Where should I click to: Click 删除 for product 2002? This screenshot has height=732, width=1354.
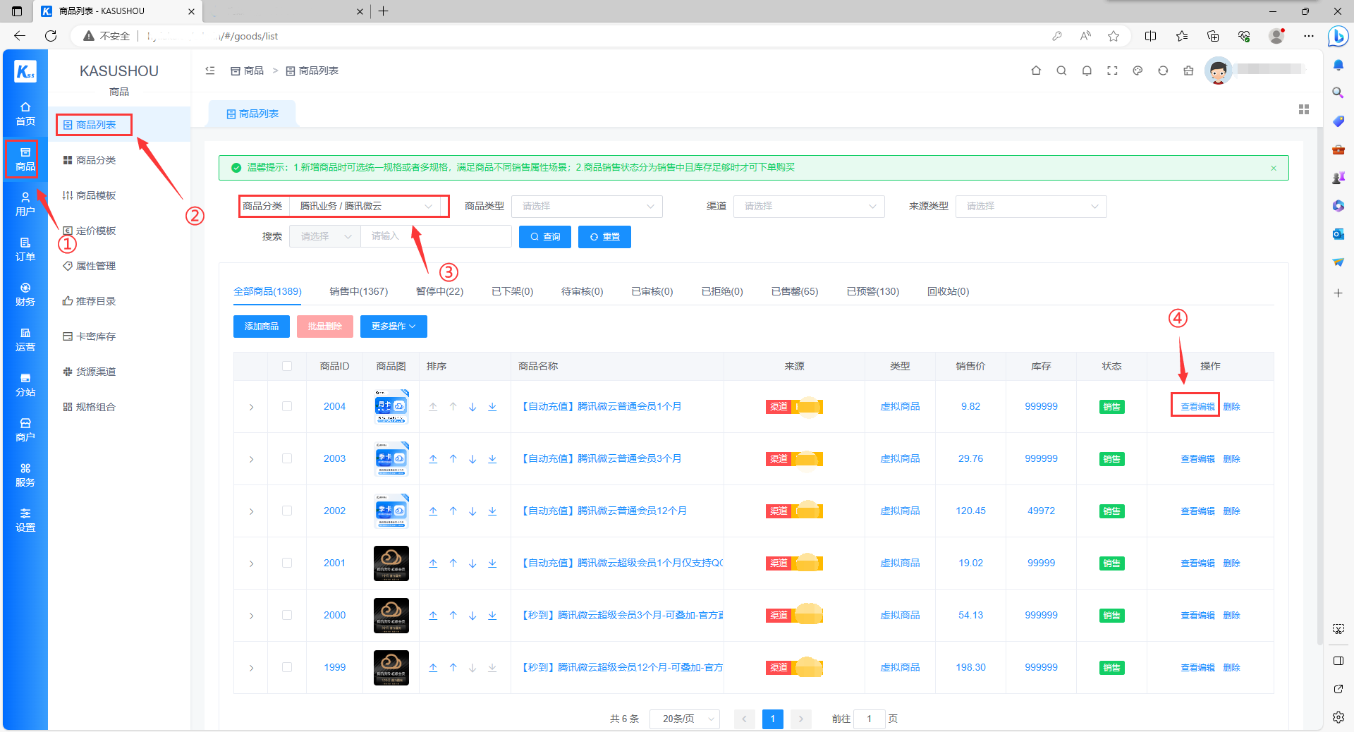tap(1231, 511)
